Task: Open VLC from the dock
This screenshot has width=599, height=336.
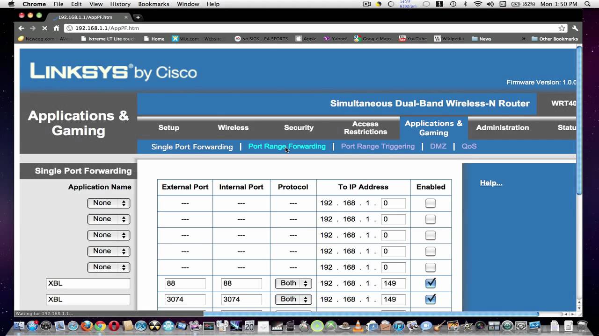Action: pos(358,326)
